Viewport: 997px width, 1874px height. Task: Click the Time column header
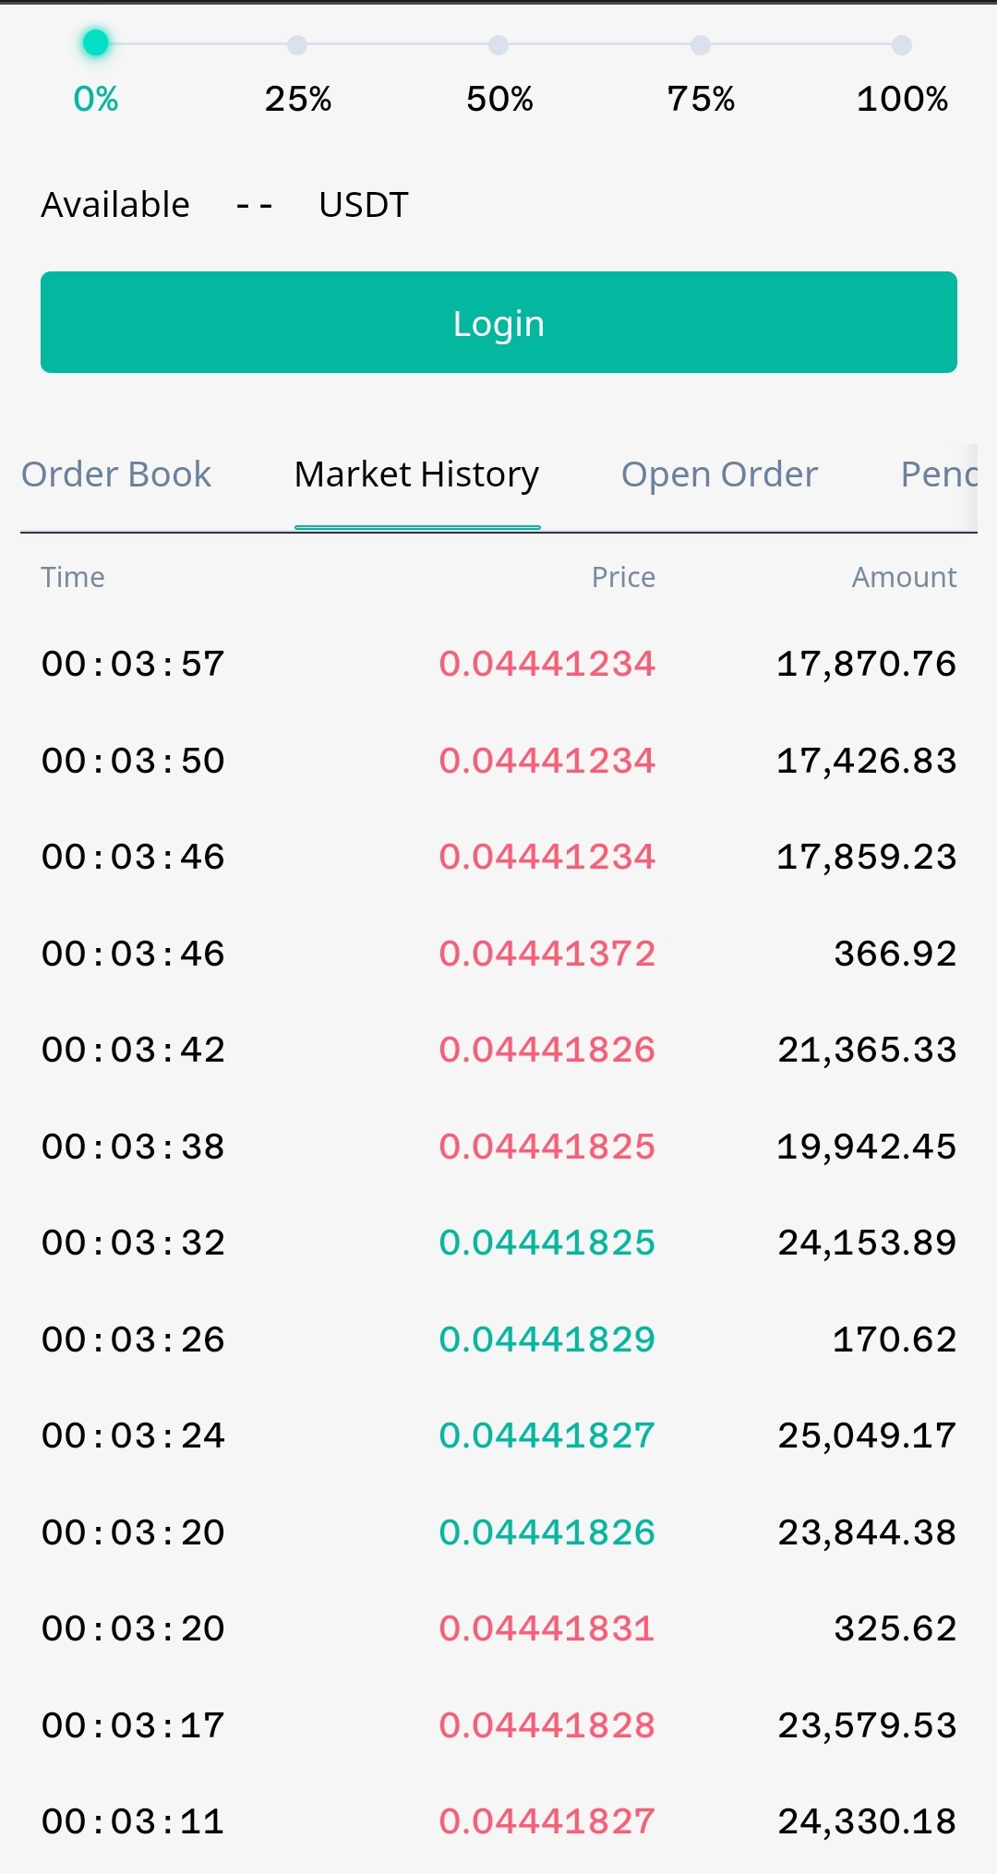(x=73, y=577)
